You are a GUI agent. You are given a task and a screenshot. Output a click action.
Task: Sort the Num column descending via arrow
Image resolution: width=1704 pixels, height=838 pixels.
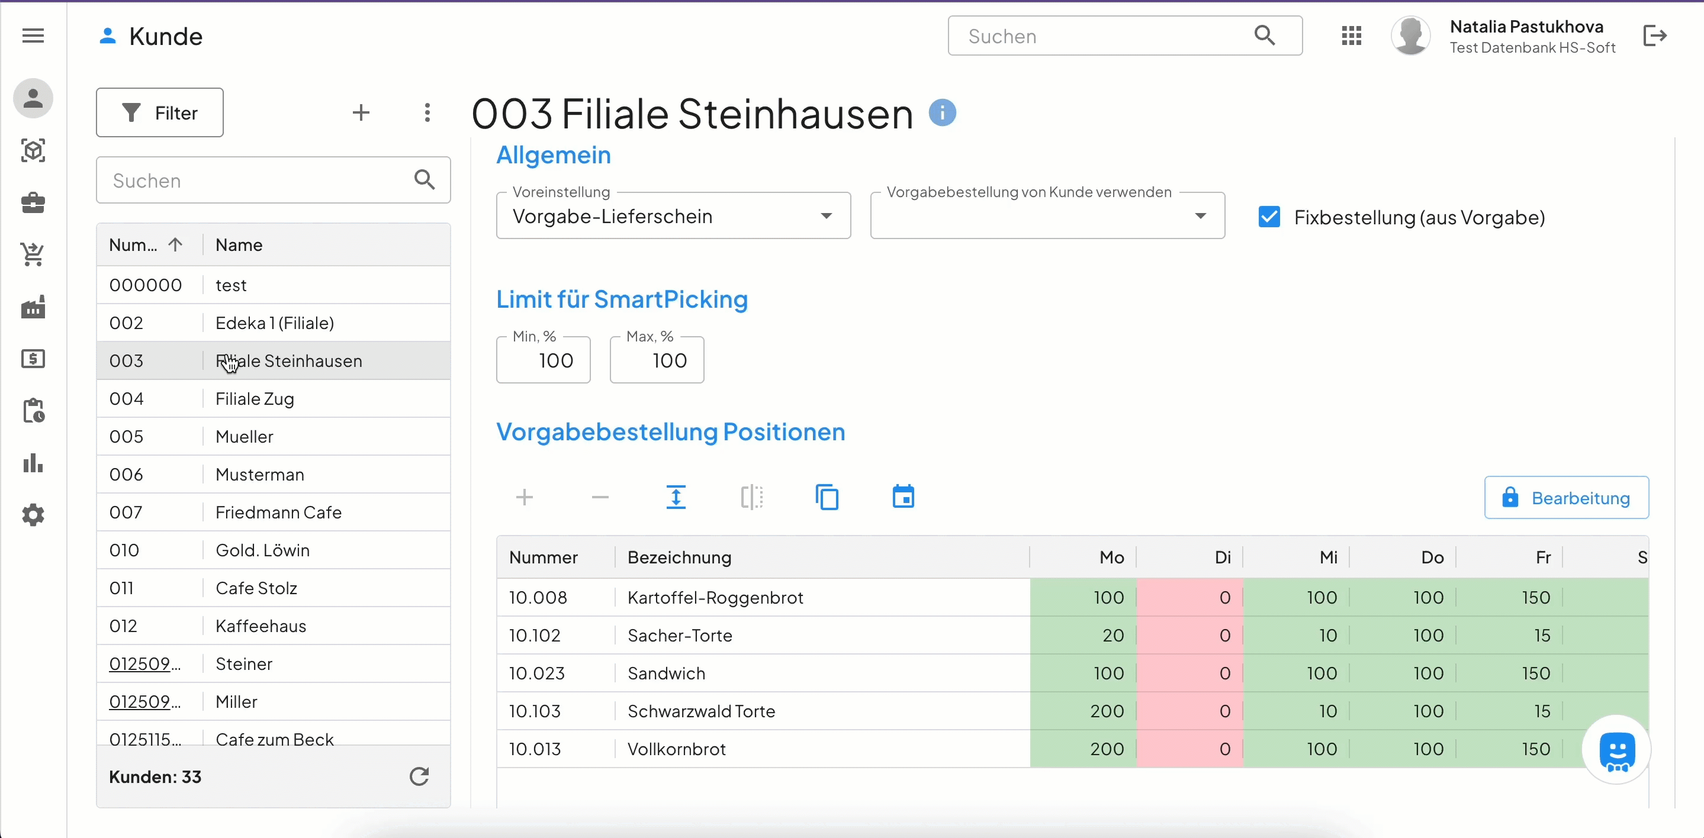point(175,245)
